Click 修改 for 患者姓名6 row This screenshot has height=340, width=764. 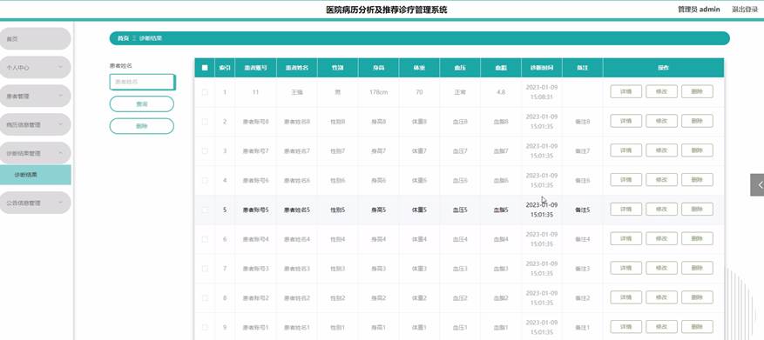point(661,180)
